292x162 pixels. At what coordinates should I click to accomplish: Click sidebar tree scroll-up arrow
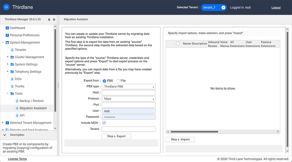tap(55, 27)
